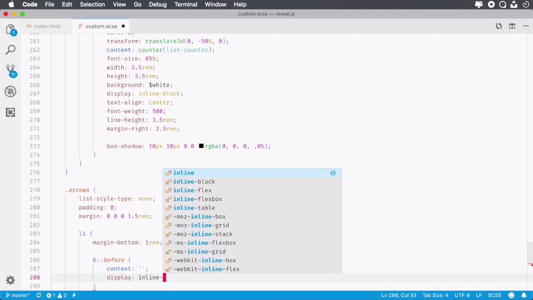Image resolution: width=533 pixels, height=300 pixels.
Task: Choose the inline-flex suggestion
Action: point(252,190)
